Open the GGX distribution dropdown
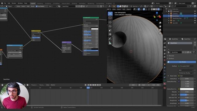The height and width of the screenshot is (111, 197). [x=186, y=70]
